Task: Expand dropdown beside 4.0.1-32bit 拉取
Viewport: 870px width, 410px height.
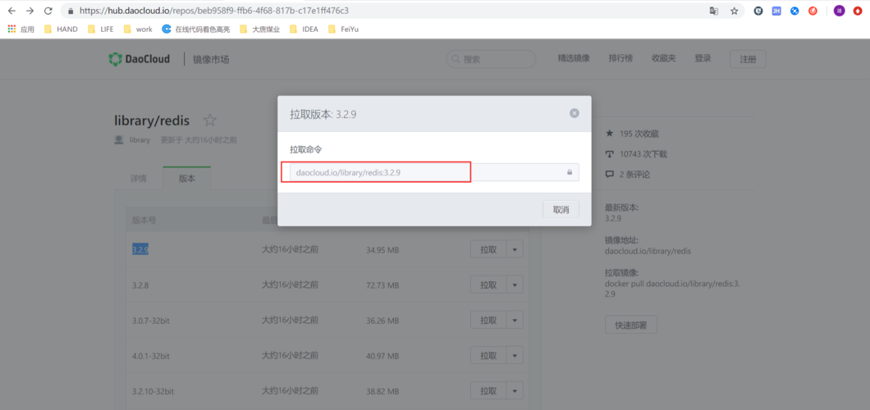Action: pyautogui.click(x=515, y=355)
